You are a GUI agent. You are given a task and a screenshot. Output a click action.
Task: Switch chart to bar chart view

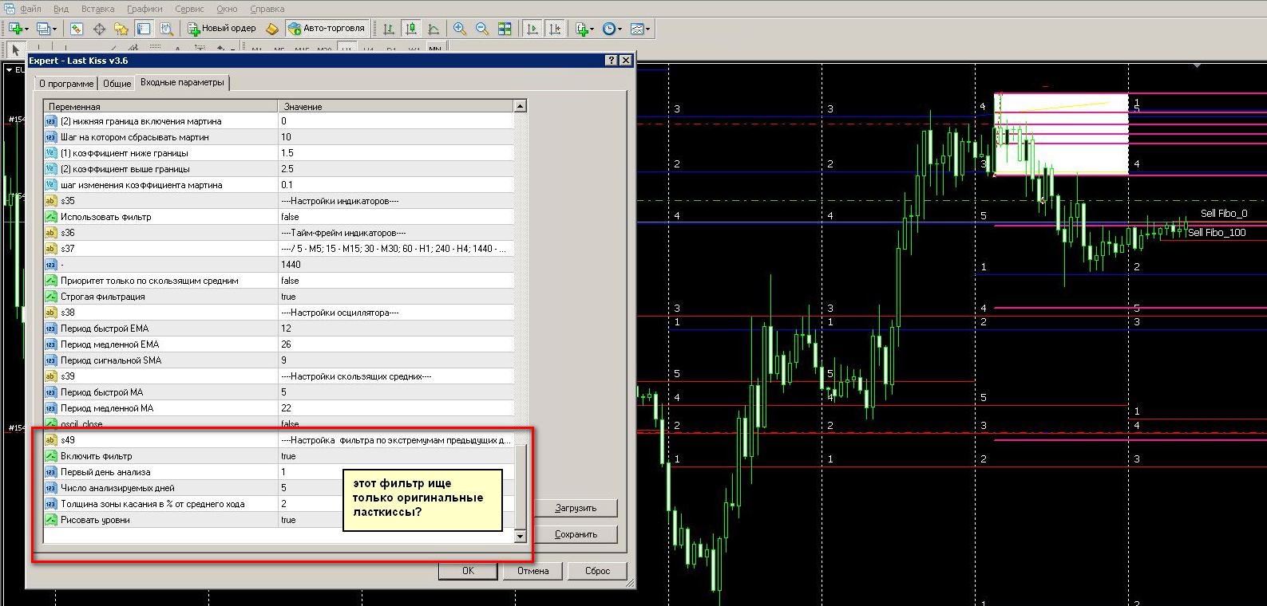389,29
